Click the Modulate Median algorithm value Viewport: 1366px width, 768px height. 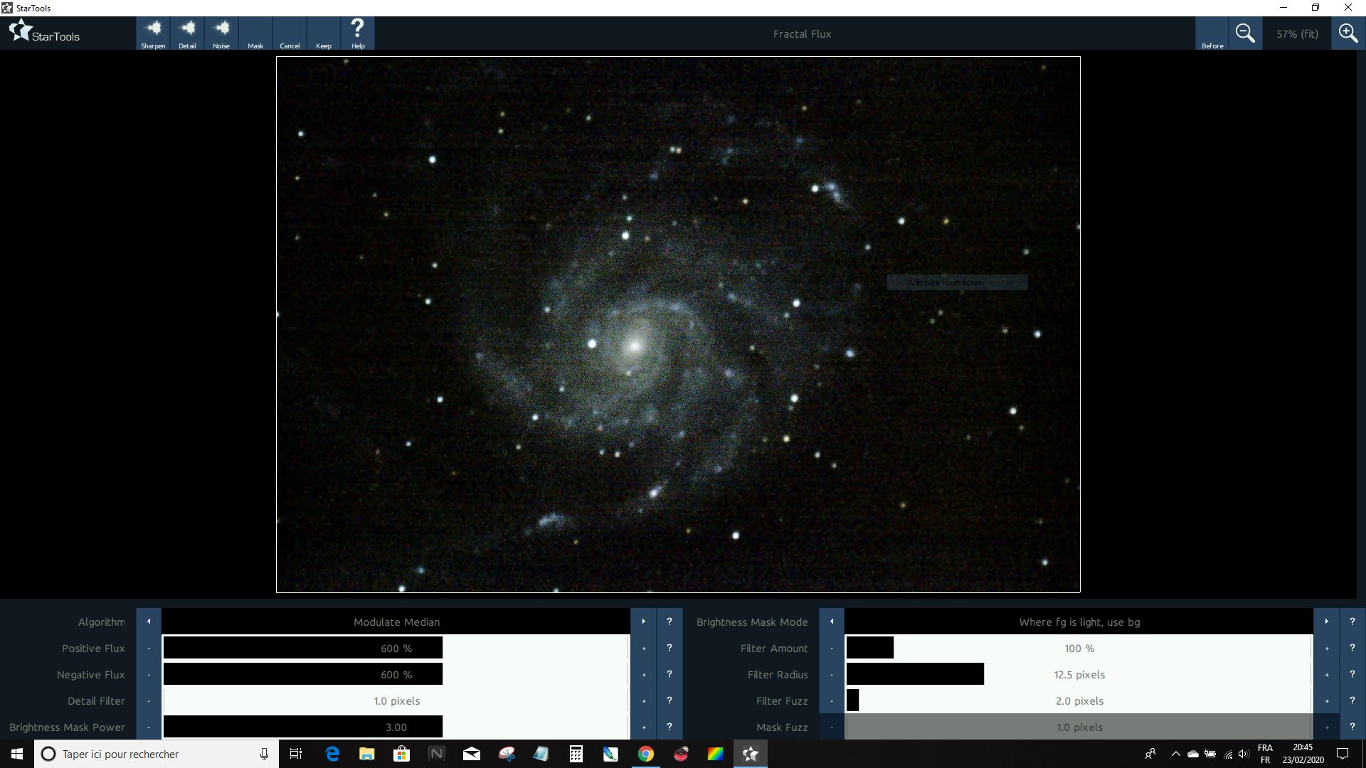pyautogui.click(x=396, y=622)
